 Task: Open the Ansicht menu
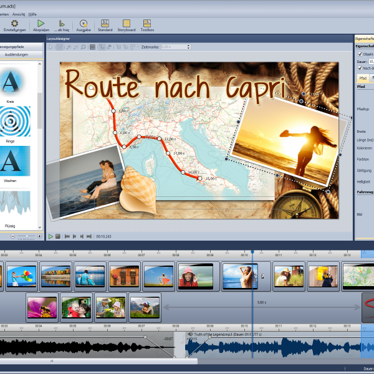19,14
